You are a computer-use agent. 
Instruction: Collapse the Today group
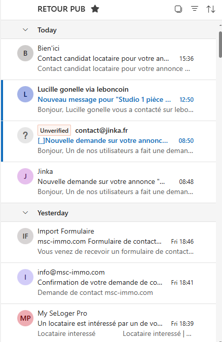pyautogui.click(x=25, y=30)
